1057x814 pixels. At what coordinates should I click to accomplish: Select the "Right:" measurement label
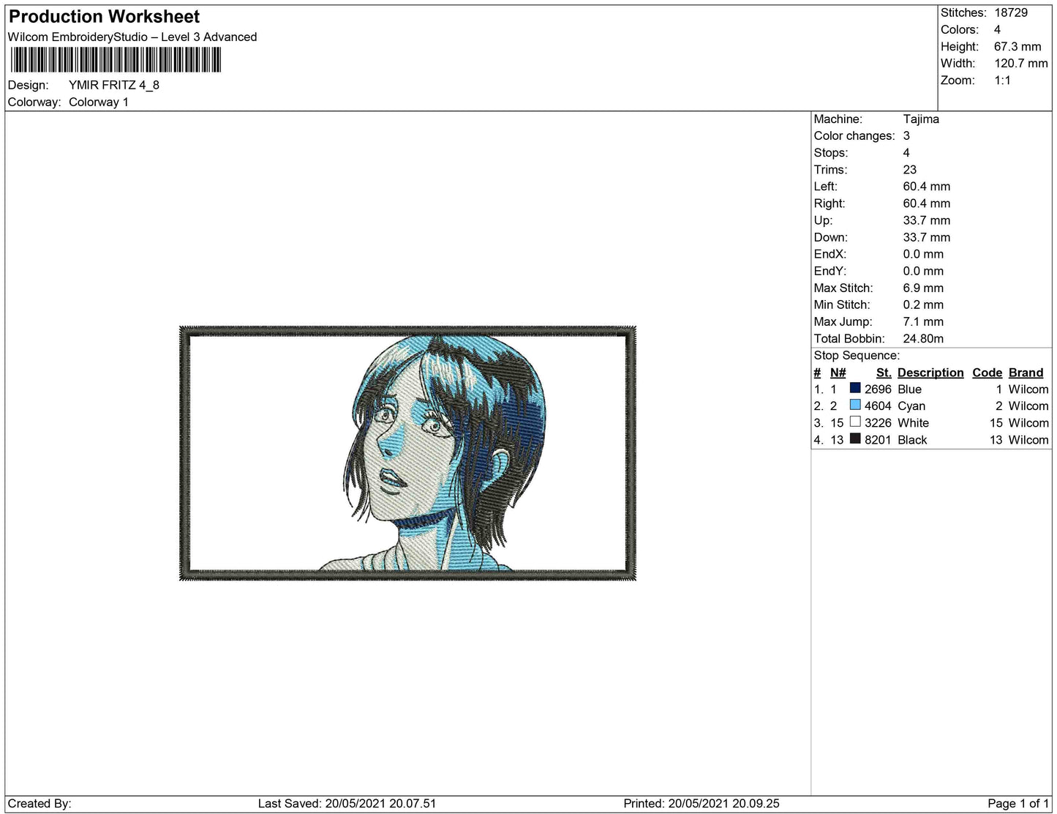click(x=830, y=203)
